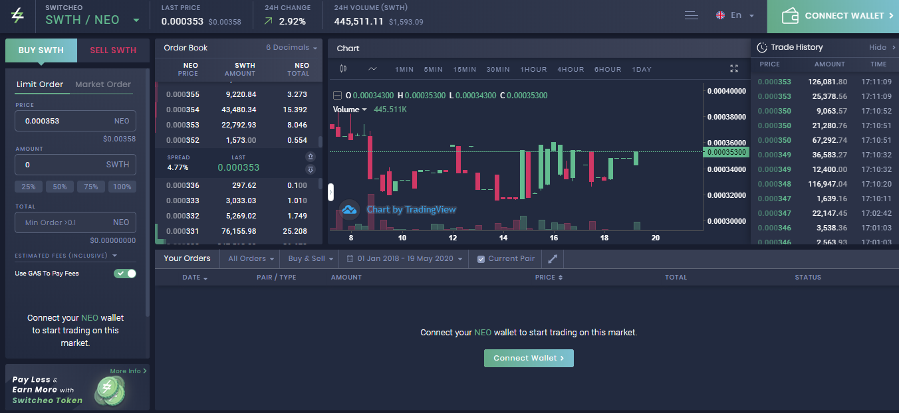Viewport: 899px width, 413px height.
Task: Click trade history amount 126,081.80 row
Action: [825, 82]
